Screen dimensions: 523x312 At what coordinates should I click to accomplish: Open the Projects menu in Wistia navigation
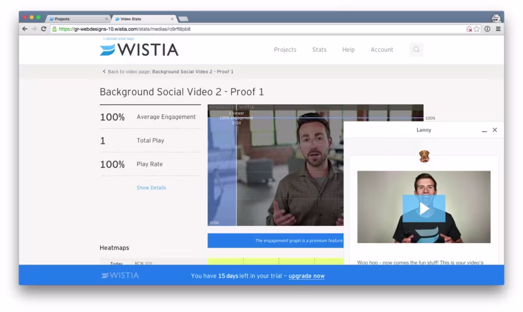(x=285, y=50)
